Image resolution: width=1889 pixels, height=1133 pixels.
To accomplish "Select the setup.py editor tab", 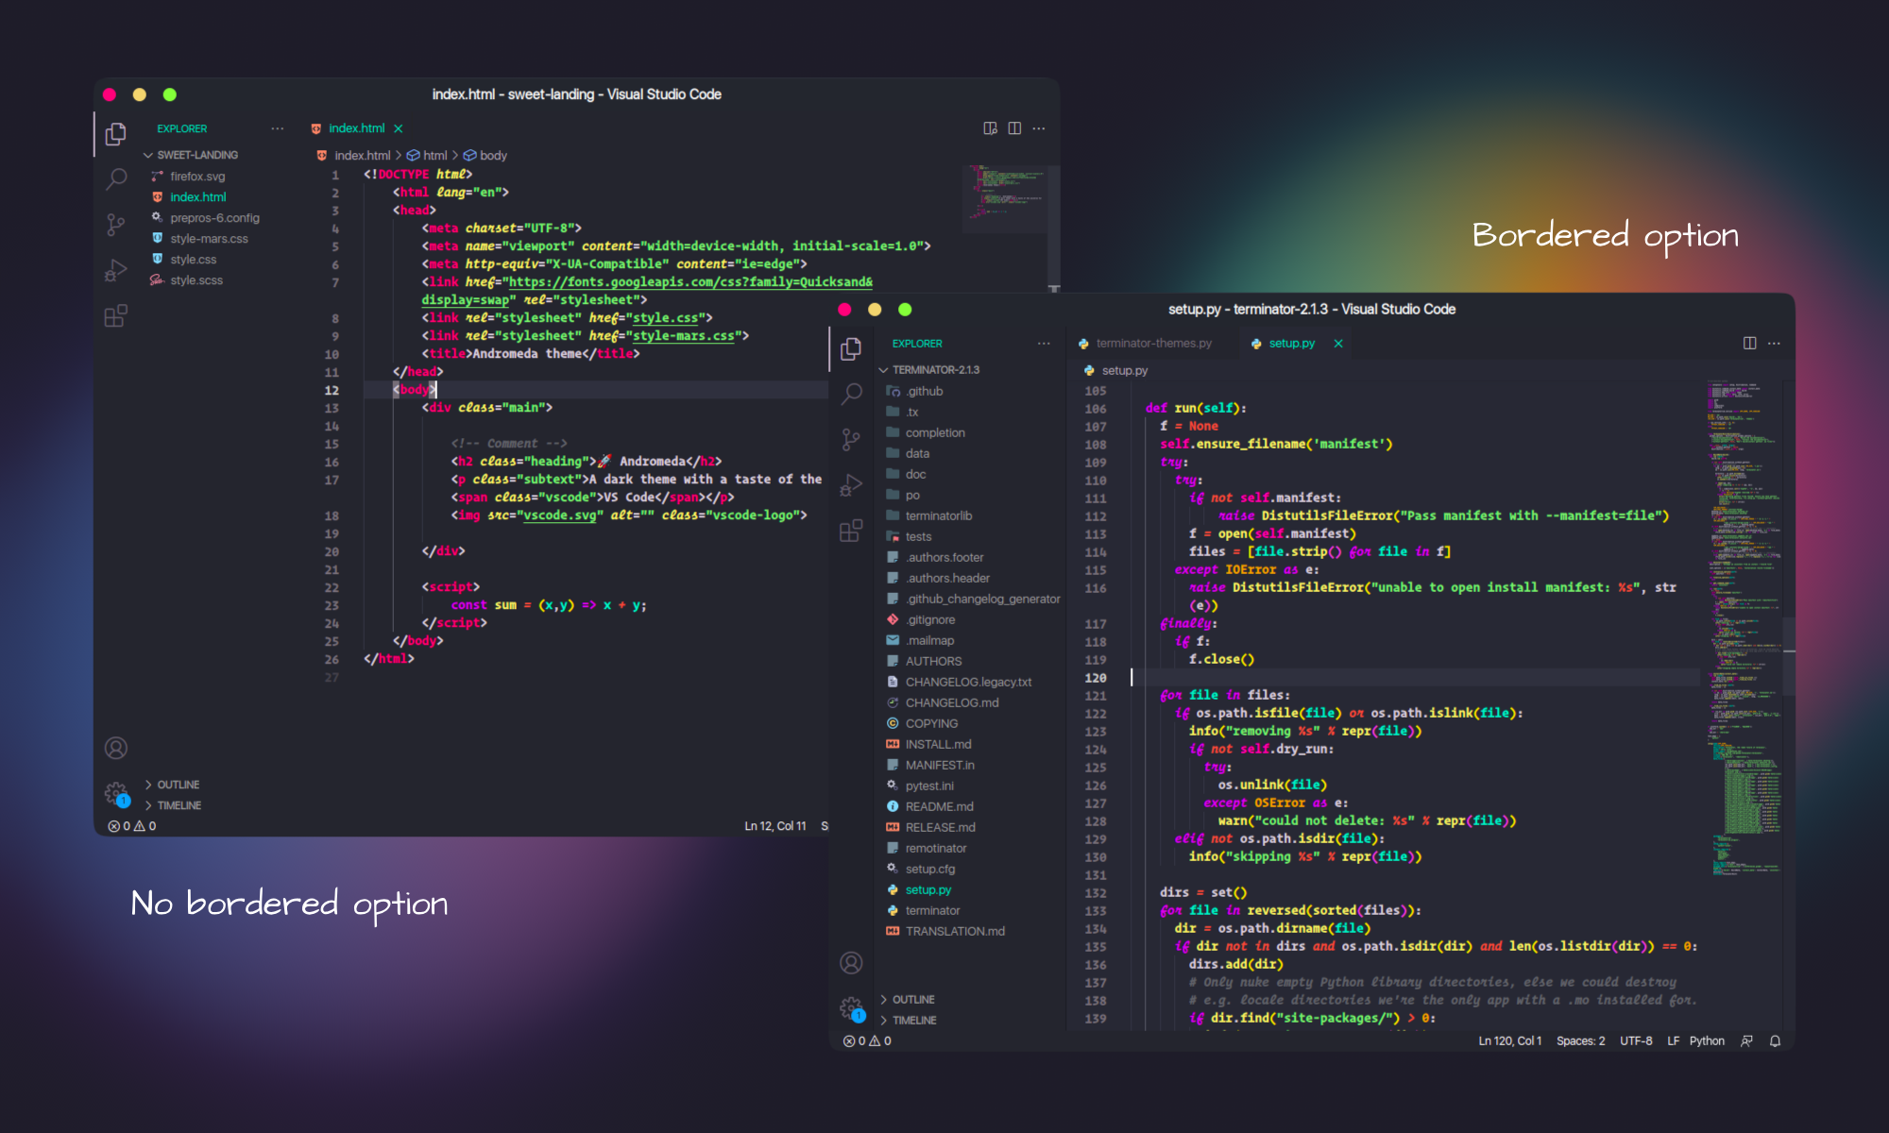I will (1291, 344).
